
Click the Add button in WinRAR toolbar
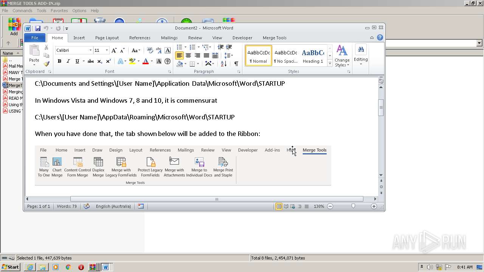[14, 27]
